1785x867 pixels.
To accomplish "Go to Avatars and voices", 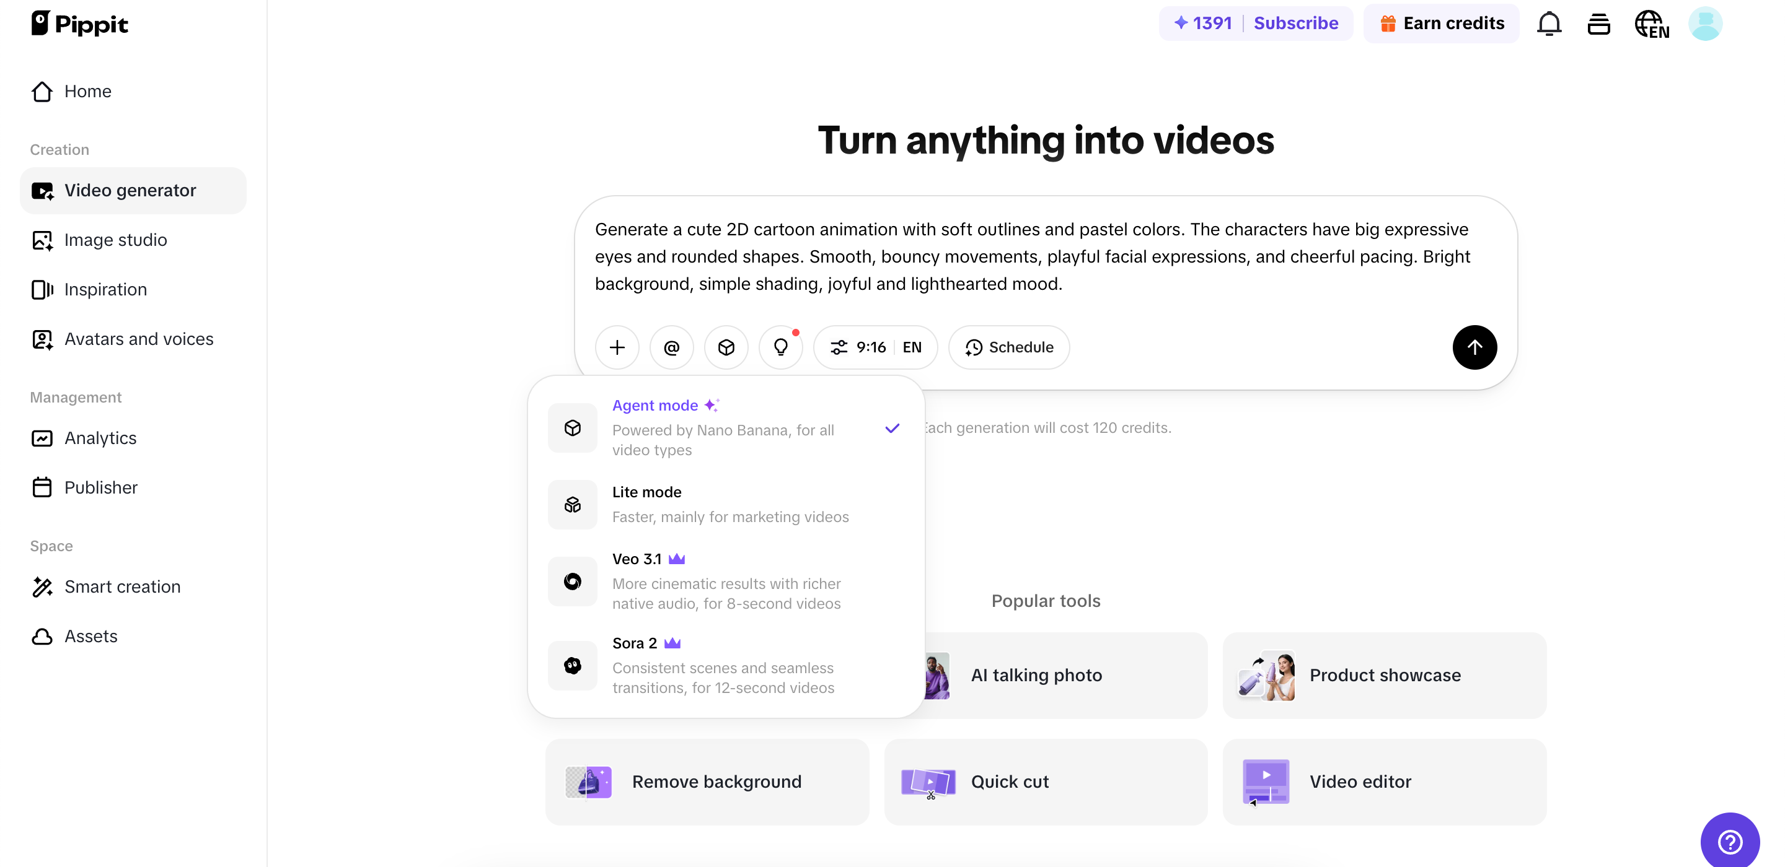I will tap(139, 339).
